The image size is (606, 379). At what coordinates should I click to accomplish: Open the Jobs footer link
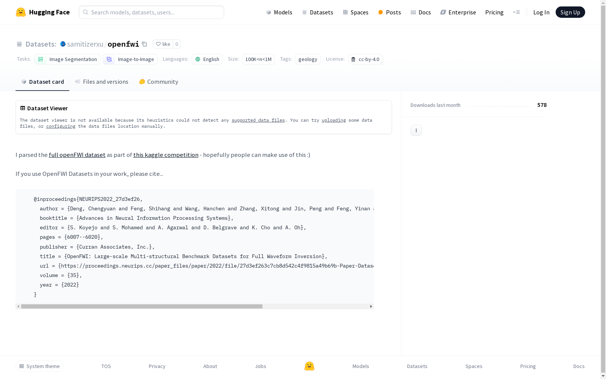pos(261,366)
